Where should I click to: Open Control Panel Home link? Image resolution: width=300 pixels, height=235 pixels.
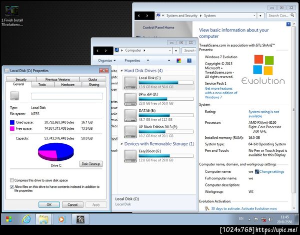tap(158, 28)
